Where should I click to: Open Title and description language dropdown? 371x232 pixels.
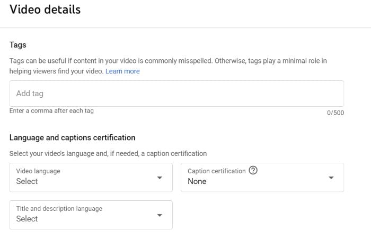pyautogui.click(x=91, y=215)
